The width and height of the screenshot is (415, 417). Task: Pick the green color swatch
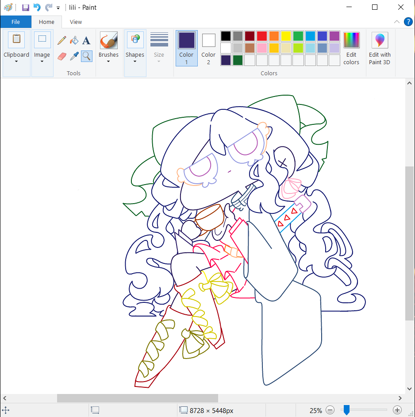tap(298, 36)
